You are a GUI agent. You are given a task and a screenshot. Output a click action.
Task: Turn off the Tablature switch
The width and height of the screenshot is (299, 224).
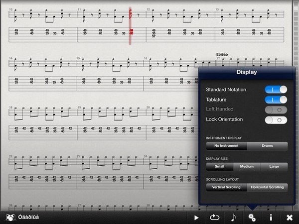pos(276,100)
